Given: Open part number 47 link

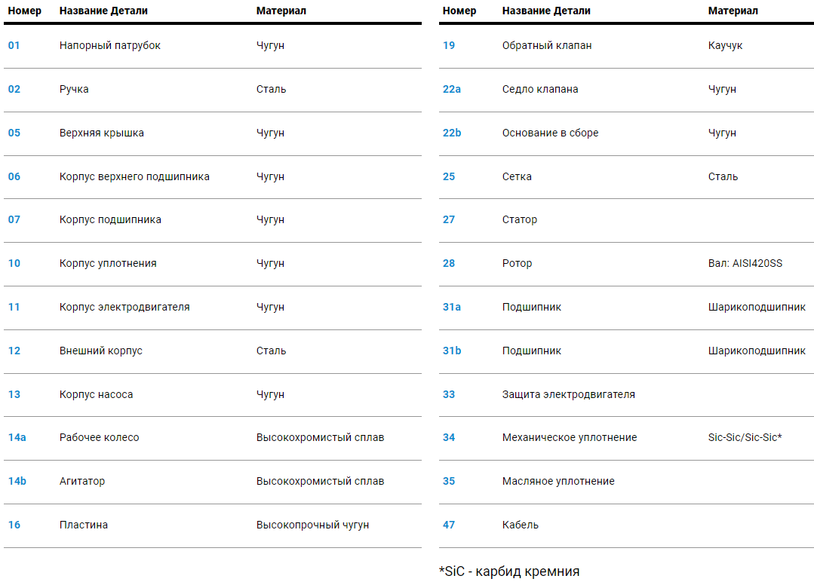Looking at the screenshot, I should tap(449, 525).
